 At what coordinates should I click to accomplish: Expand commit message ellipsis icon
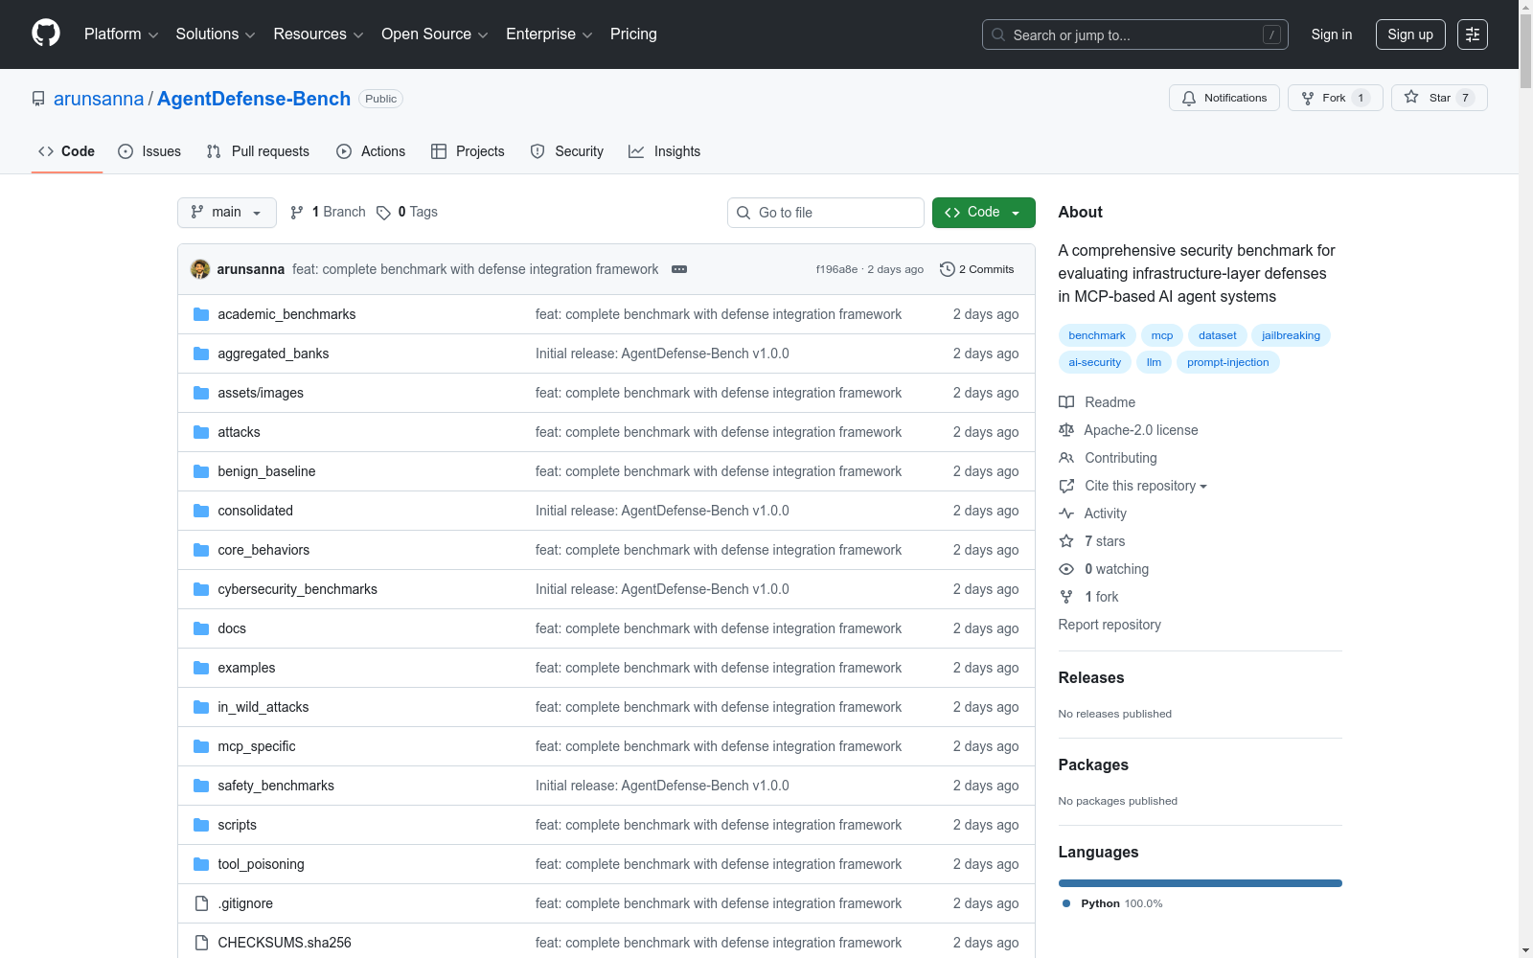pos(679,269)
